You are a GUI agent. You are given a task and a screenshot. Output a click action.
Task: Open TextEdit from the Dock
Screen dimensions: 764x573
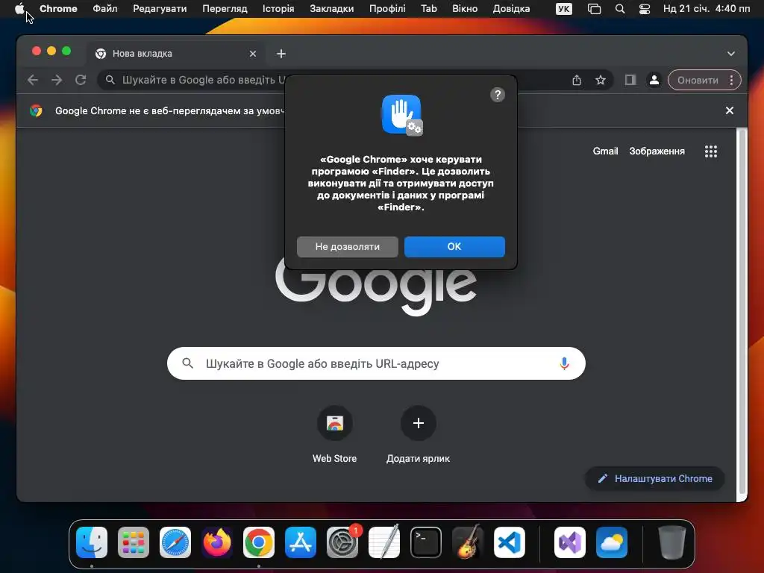[384, 542]
